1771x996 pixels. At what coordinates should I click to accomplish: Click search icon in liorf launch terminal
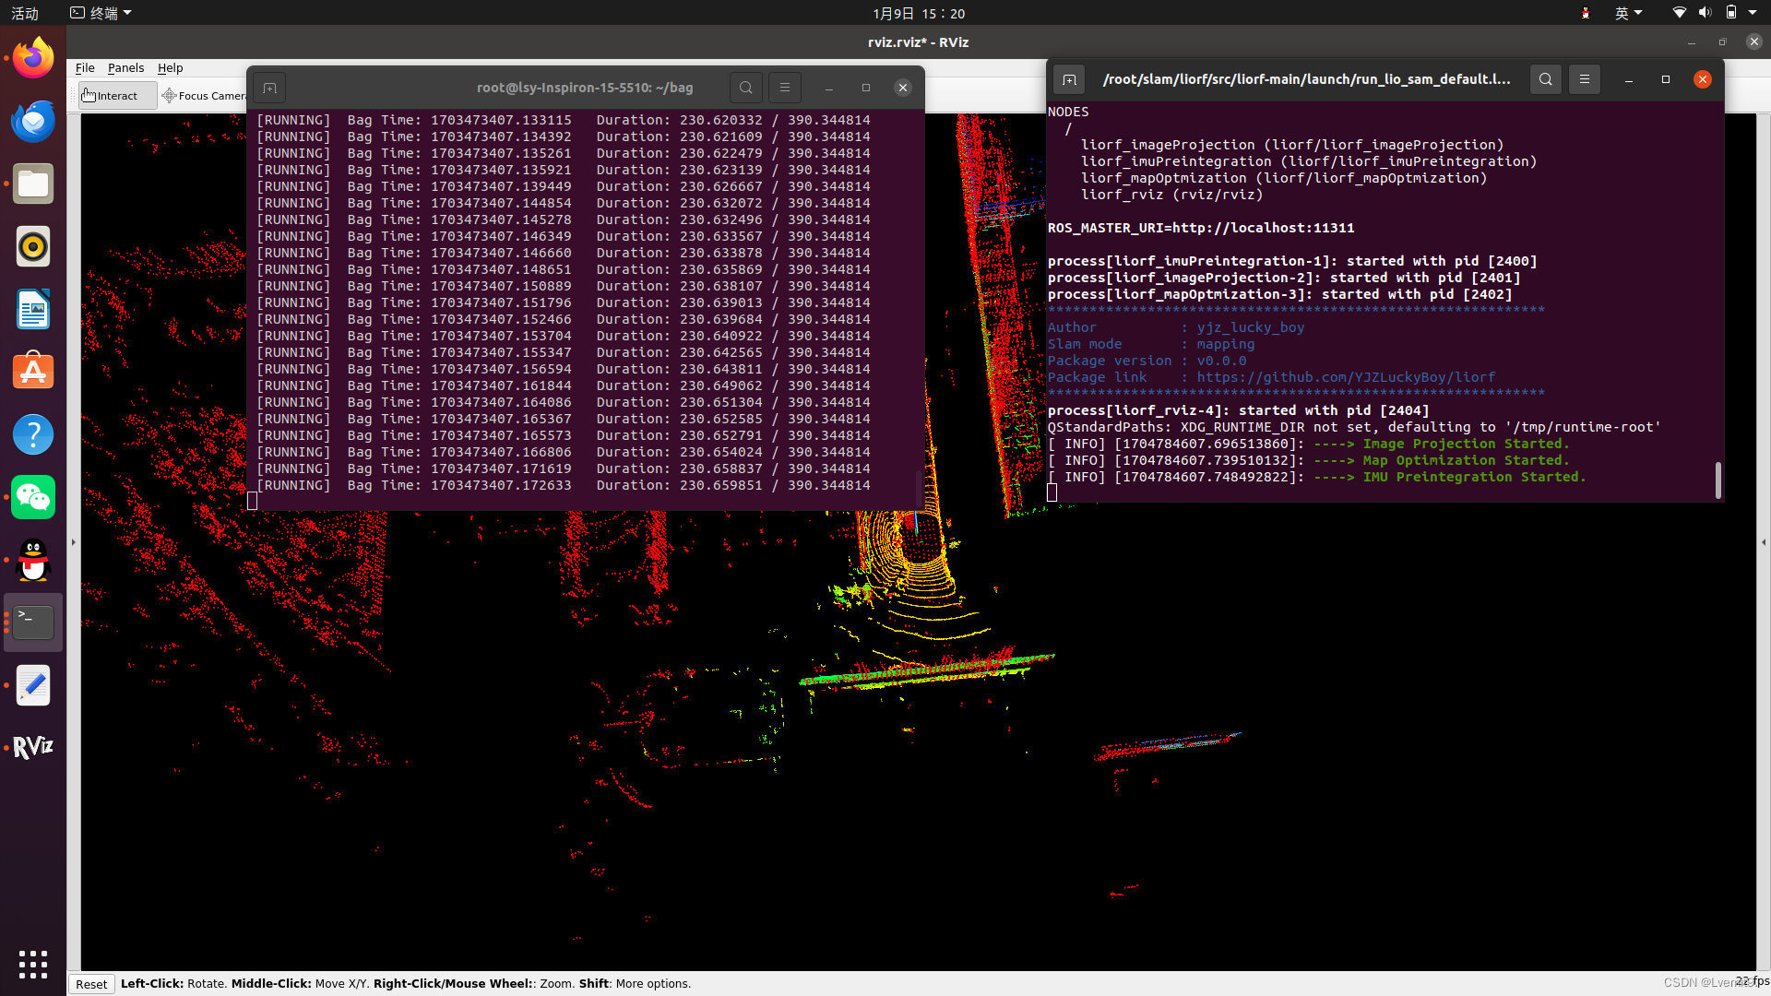pos(1545,79)
